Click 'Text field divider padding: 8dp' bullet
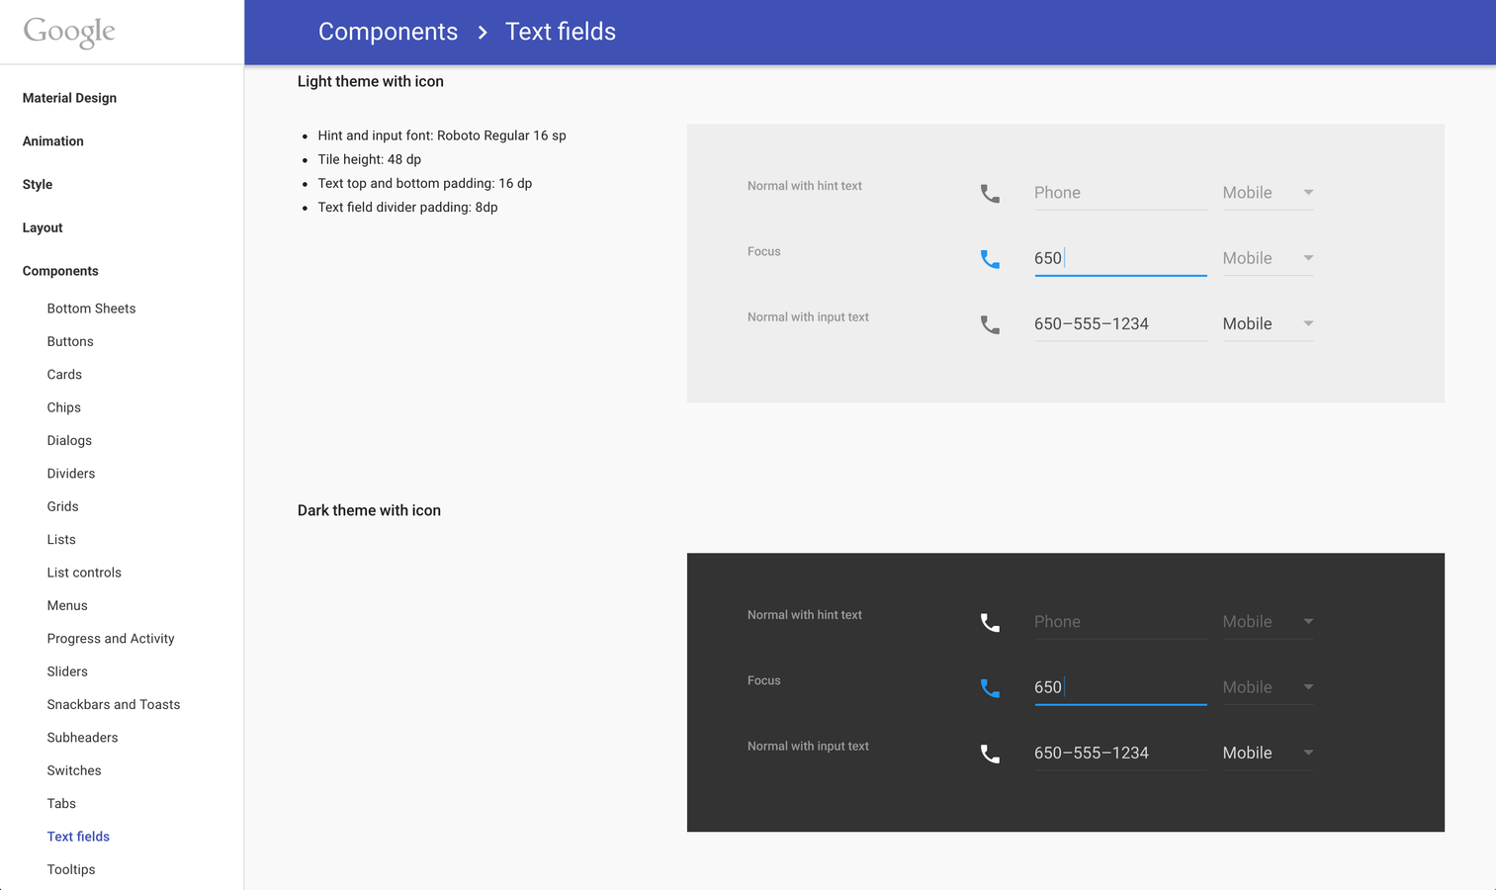This screenshot has height=890, width=1496. point(407,207)
